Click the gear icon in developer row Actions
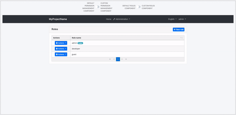 [x=57, y=49]
